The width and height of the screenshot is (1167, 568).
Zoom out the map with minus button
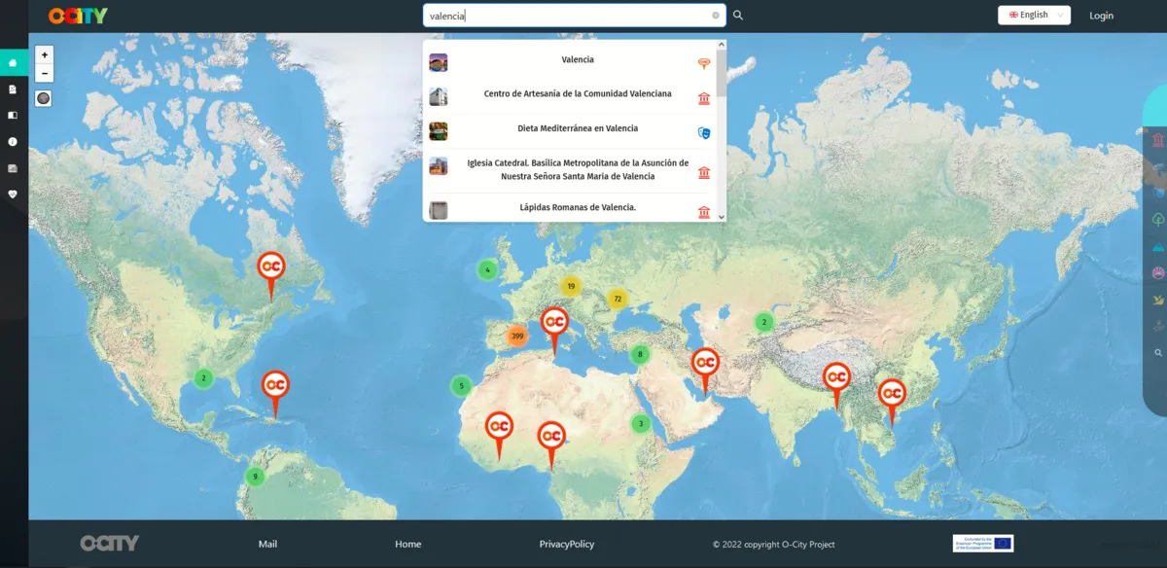pos(45,74)
